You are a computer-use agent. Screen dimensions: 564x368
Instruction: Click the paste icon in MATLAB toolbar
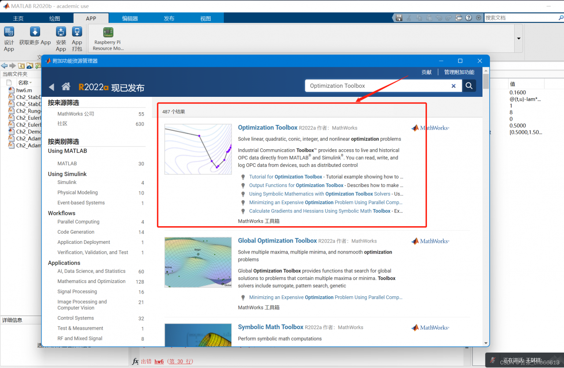pos(429,18)
